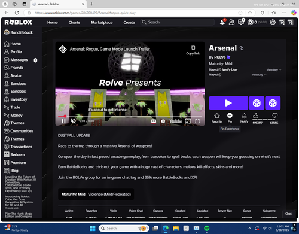Open Friends in the sidebar
299x234 pixels.
click(x=14, y=68)
